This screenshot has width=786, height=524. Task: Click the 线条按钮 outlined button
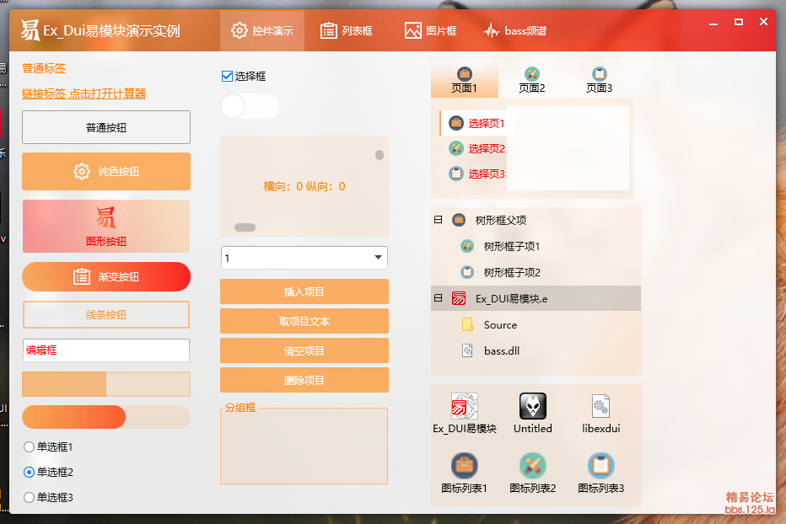[106, 314]
